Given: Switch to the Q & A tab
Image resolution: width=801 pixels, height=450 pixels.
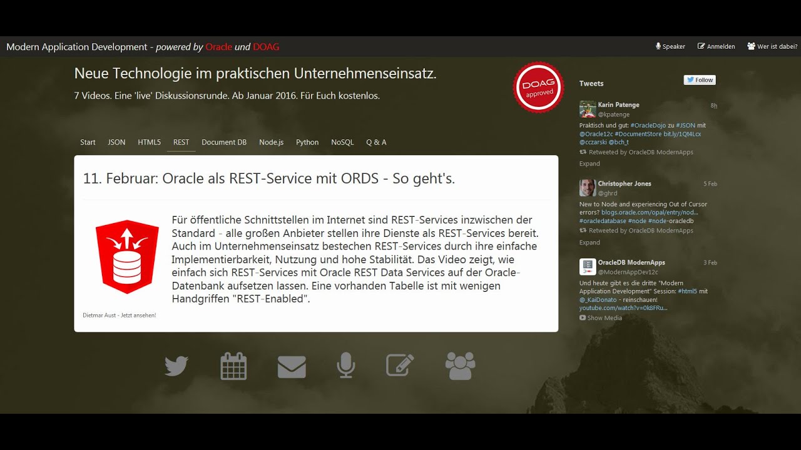Looking at the screenshot, I should (x=376, y=142).
